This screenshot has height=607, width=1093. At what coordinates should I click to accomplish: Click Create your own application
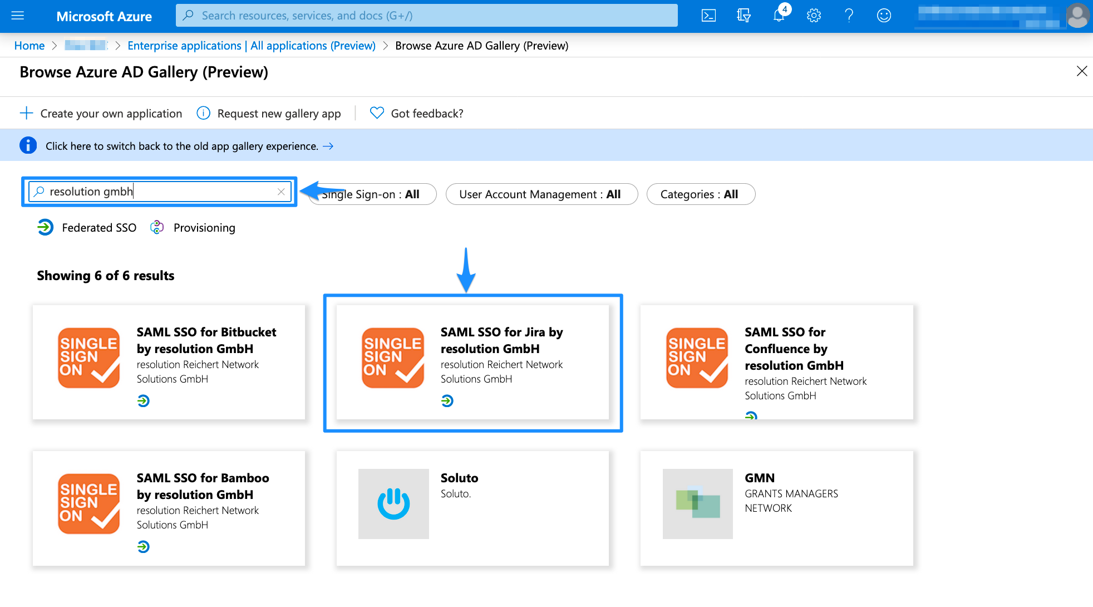pos(101,114)
